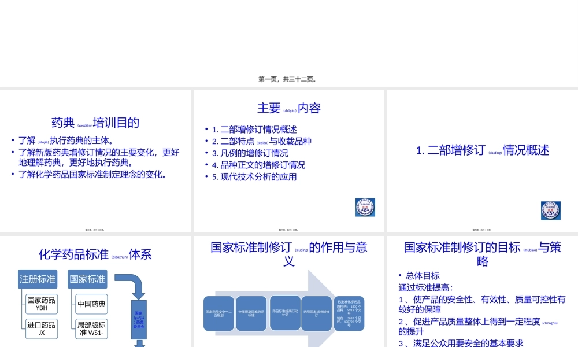Select the 国家药品 YBH box
Image resolution: width=578 pixels, height=347 pixels.
click(x=41, y=304)
